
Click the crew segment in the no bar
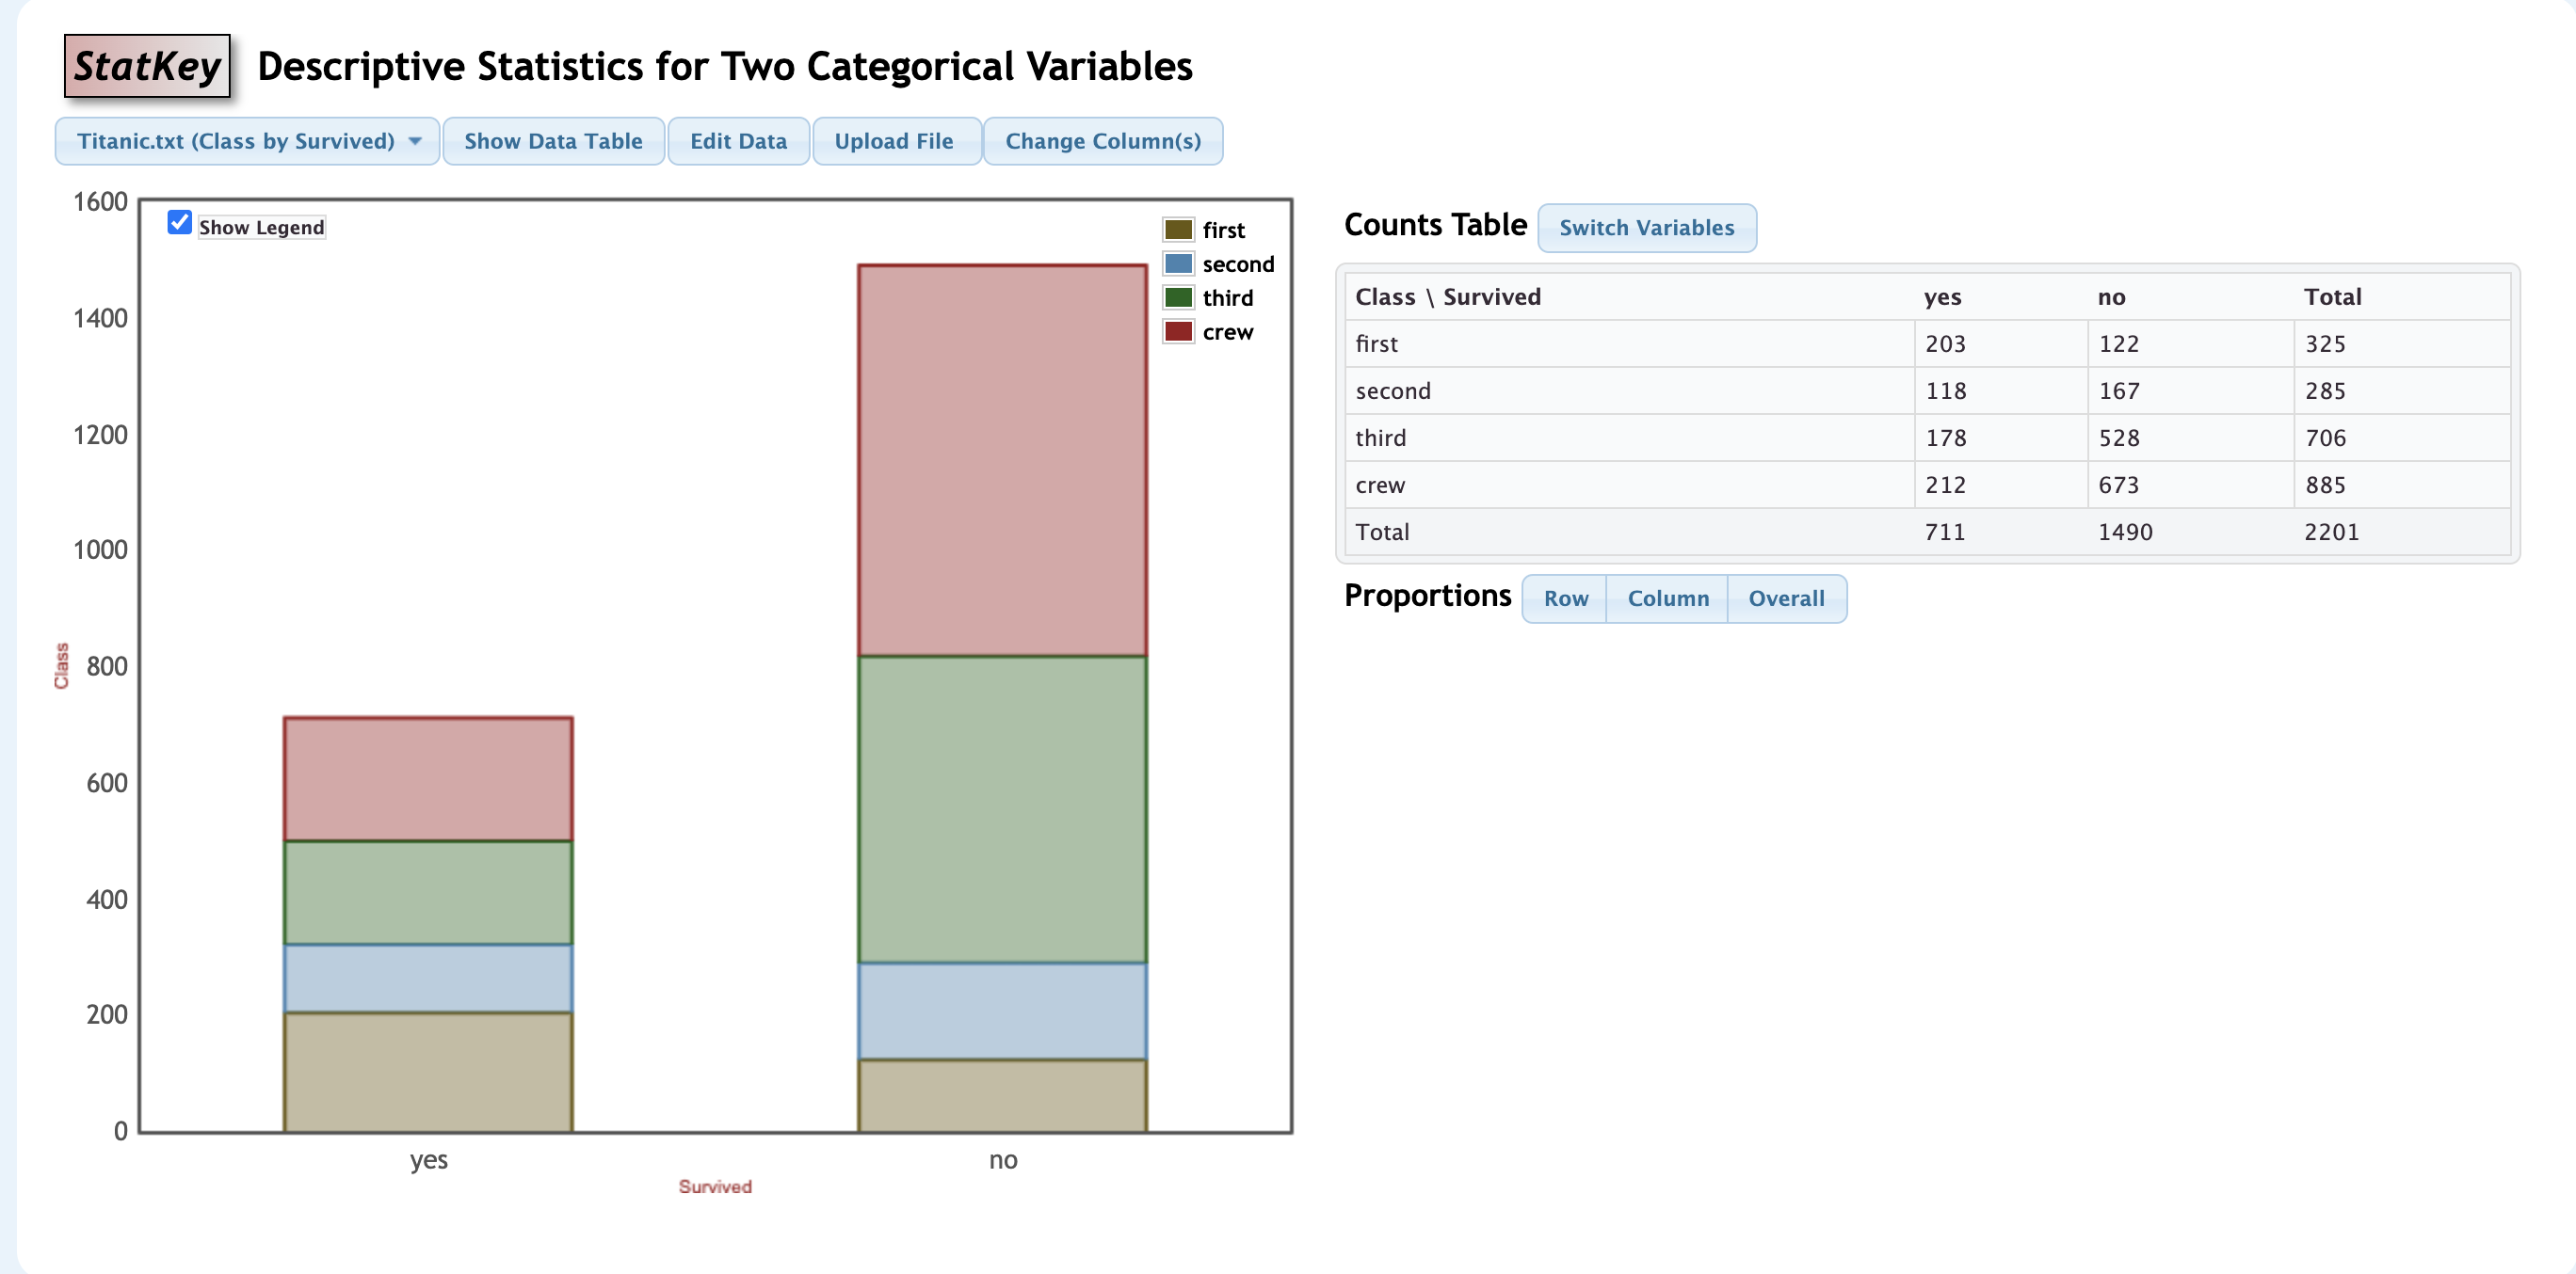coord(1002,461)
